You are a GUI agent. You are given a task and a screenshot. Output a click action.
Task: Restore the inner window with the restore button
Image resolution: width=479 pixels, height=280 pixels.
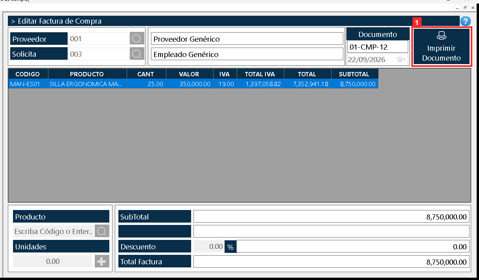tap(465, 7)
